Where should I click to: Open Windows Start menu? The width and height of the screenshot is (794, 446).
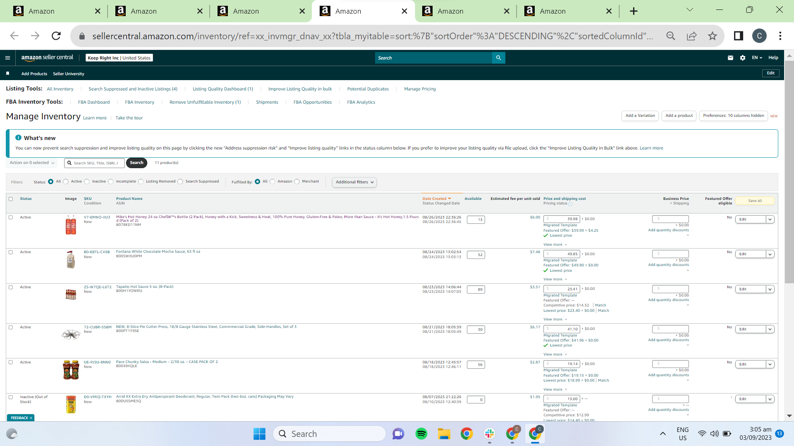(259, 434)
